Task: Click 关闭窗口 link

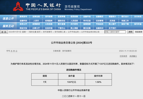Action: pos(133,56)
